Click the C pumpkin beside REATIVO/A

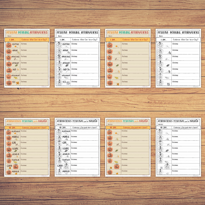[9, 132]
